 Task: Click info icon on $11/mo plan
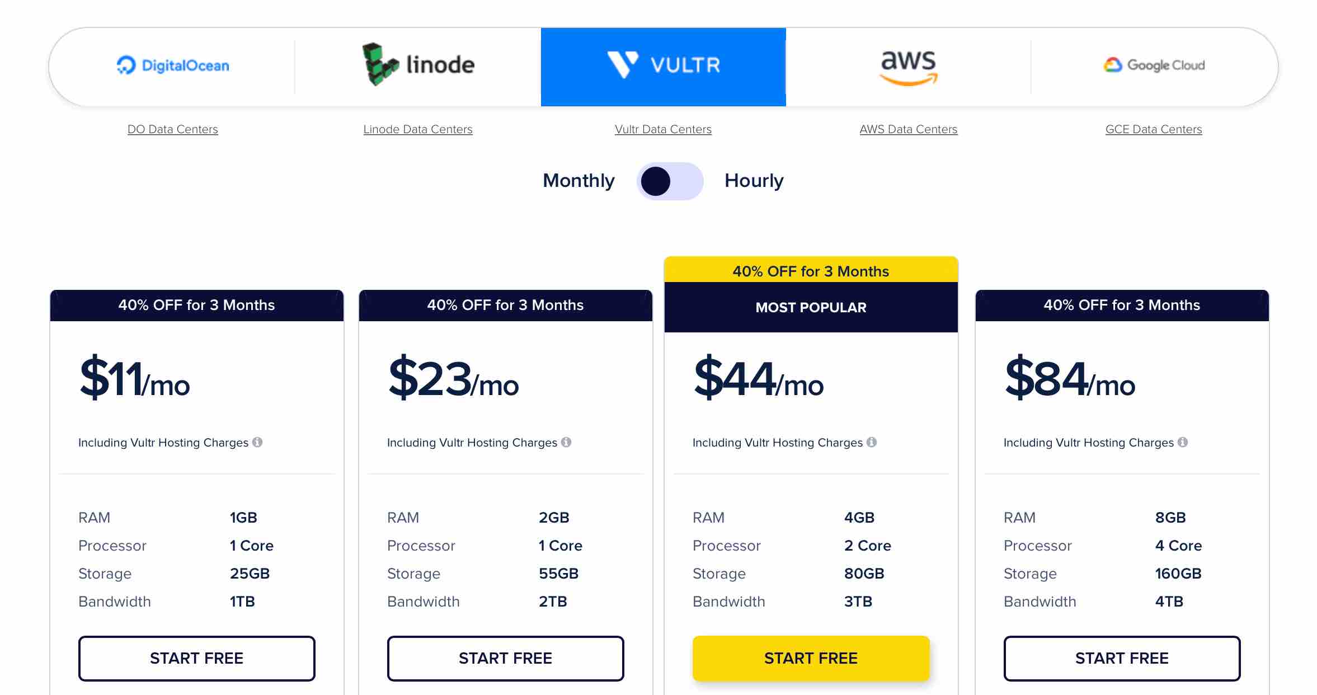pos(257,442)
